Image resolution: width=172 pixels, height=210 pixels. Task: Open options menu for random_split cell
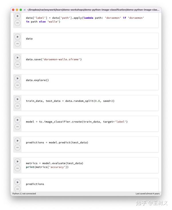[17, 106]
